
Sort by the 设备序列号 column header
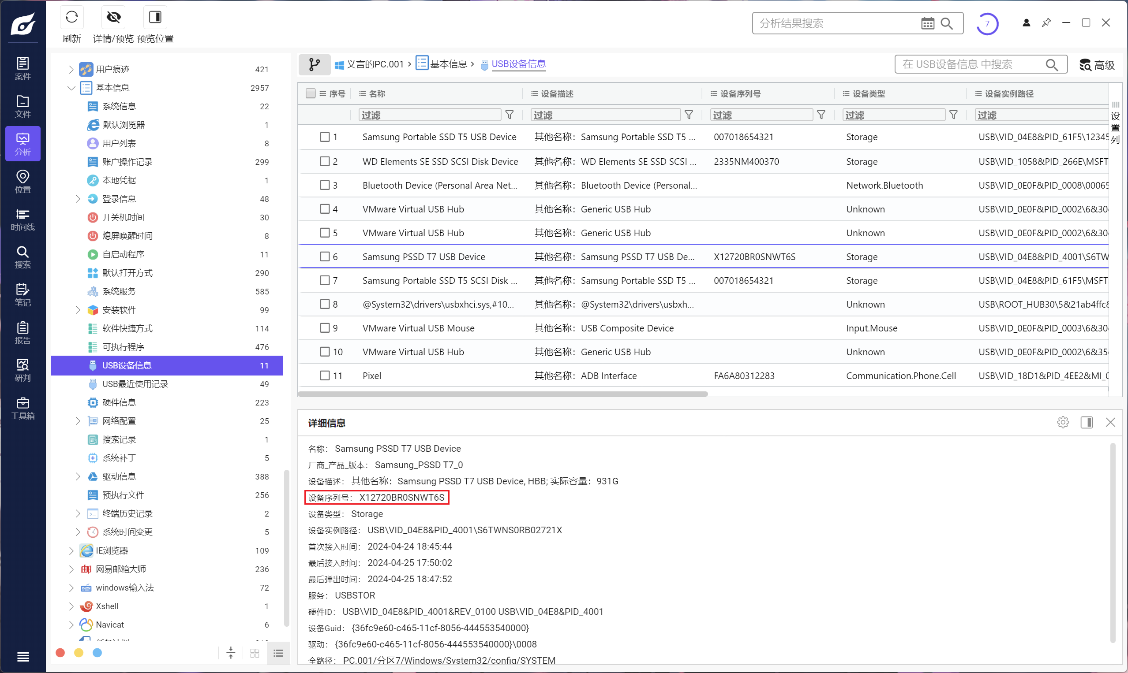click(x=740, y=94)
